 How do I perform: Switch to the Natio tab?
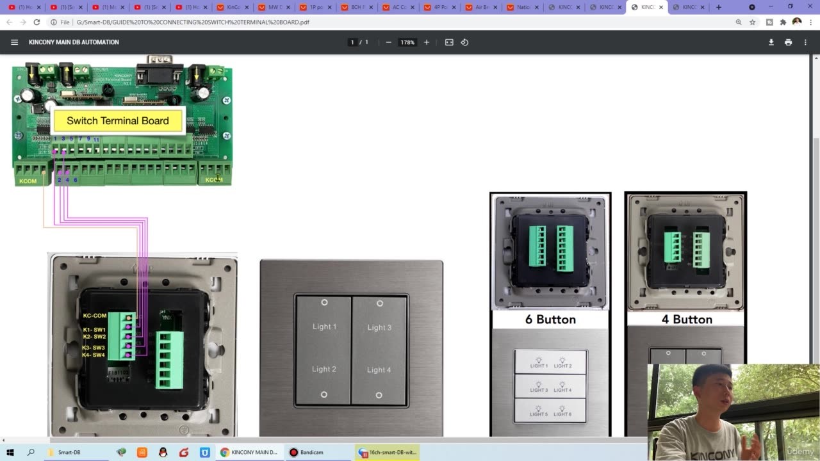[x=523, y=7]
